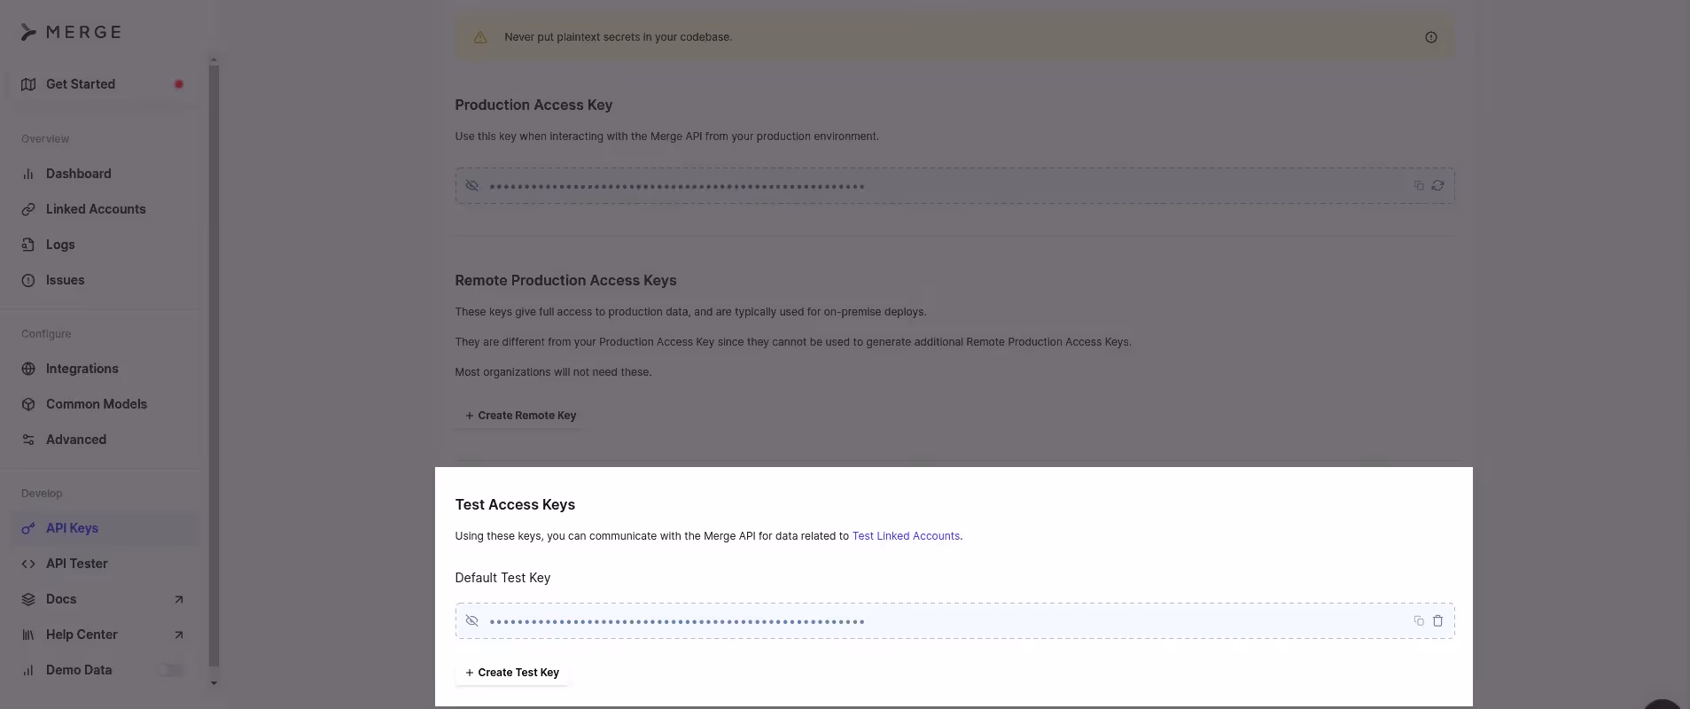1690x709 pixels.
Task: Click the Linked Accounts link icon
Action: coord(28,209)
